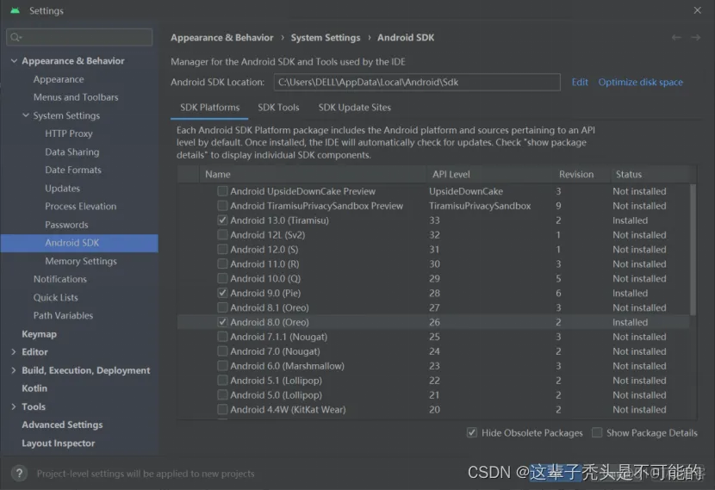Enable Show Package Details checkbox
The height and width of the screenshot is (490, 715).
coord(597,432)
